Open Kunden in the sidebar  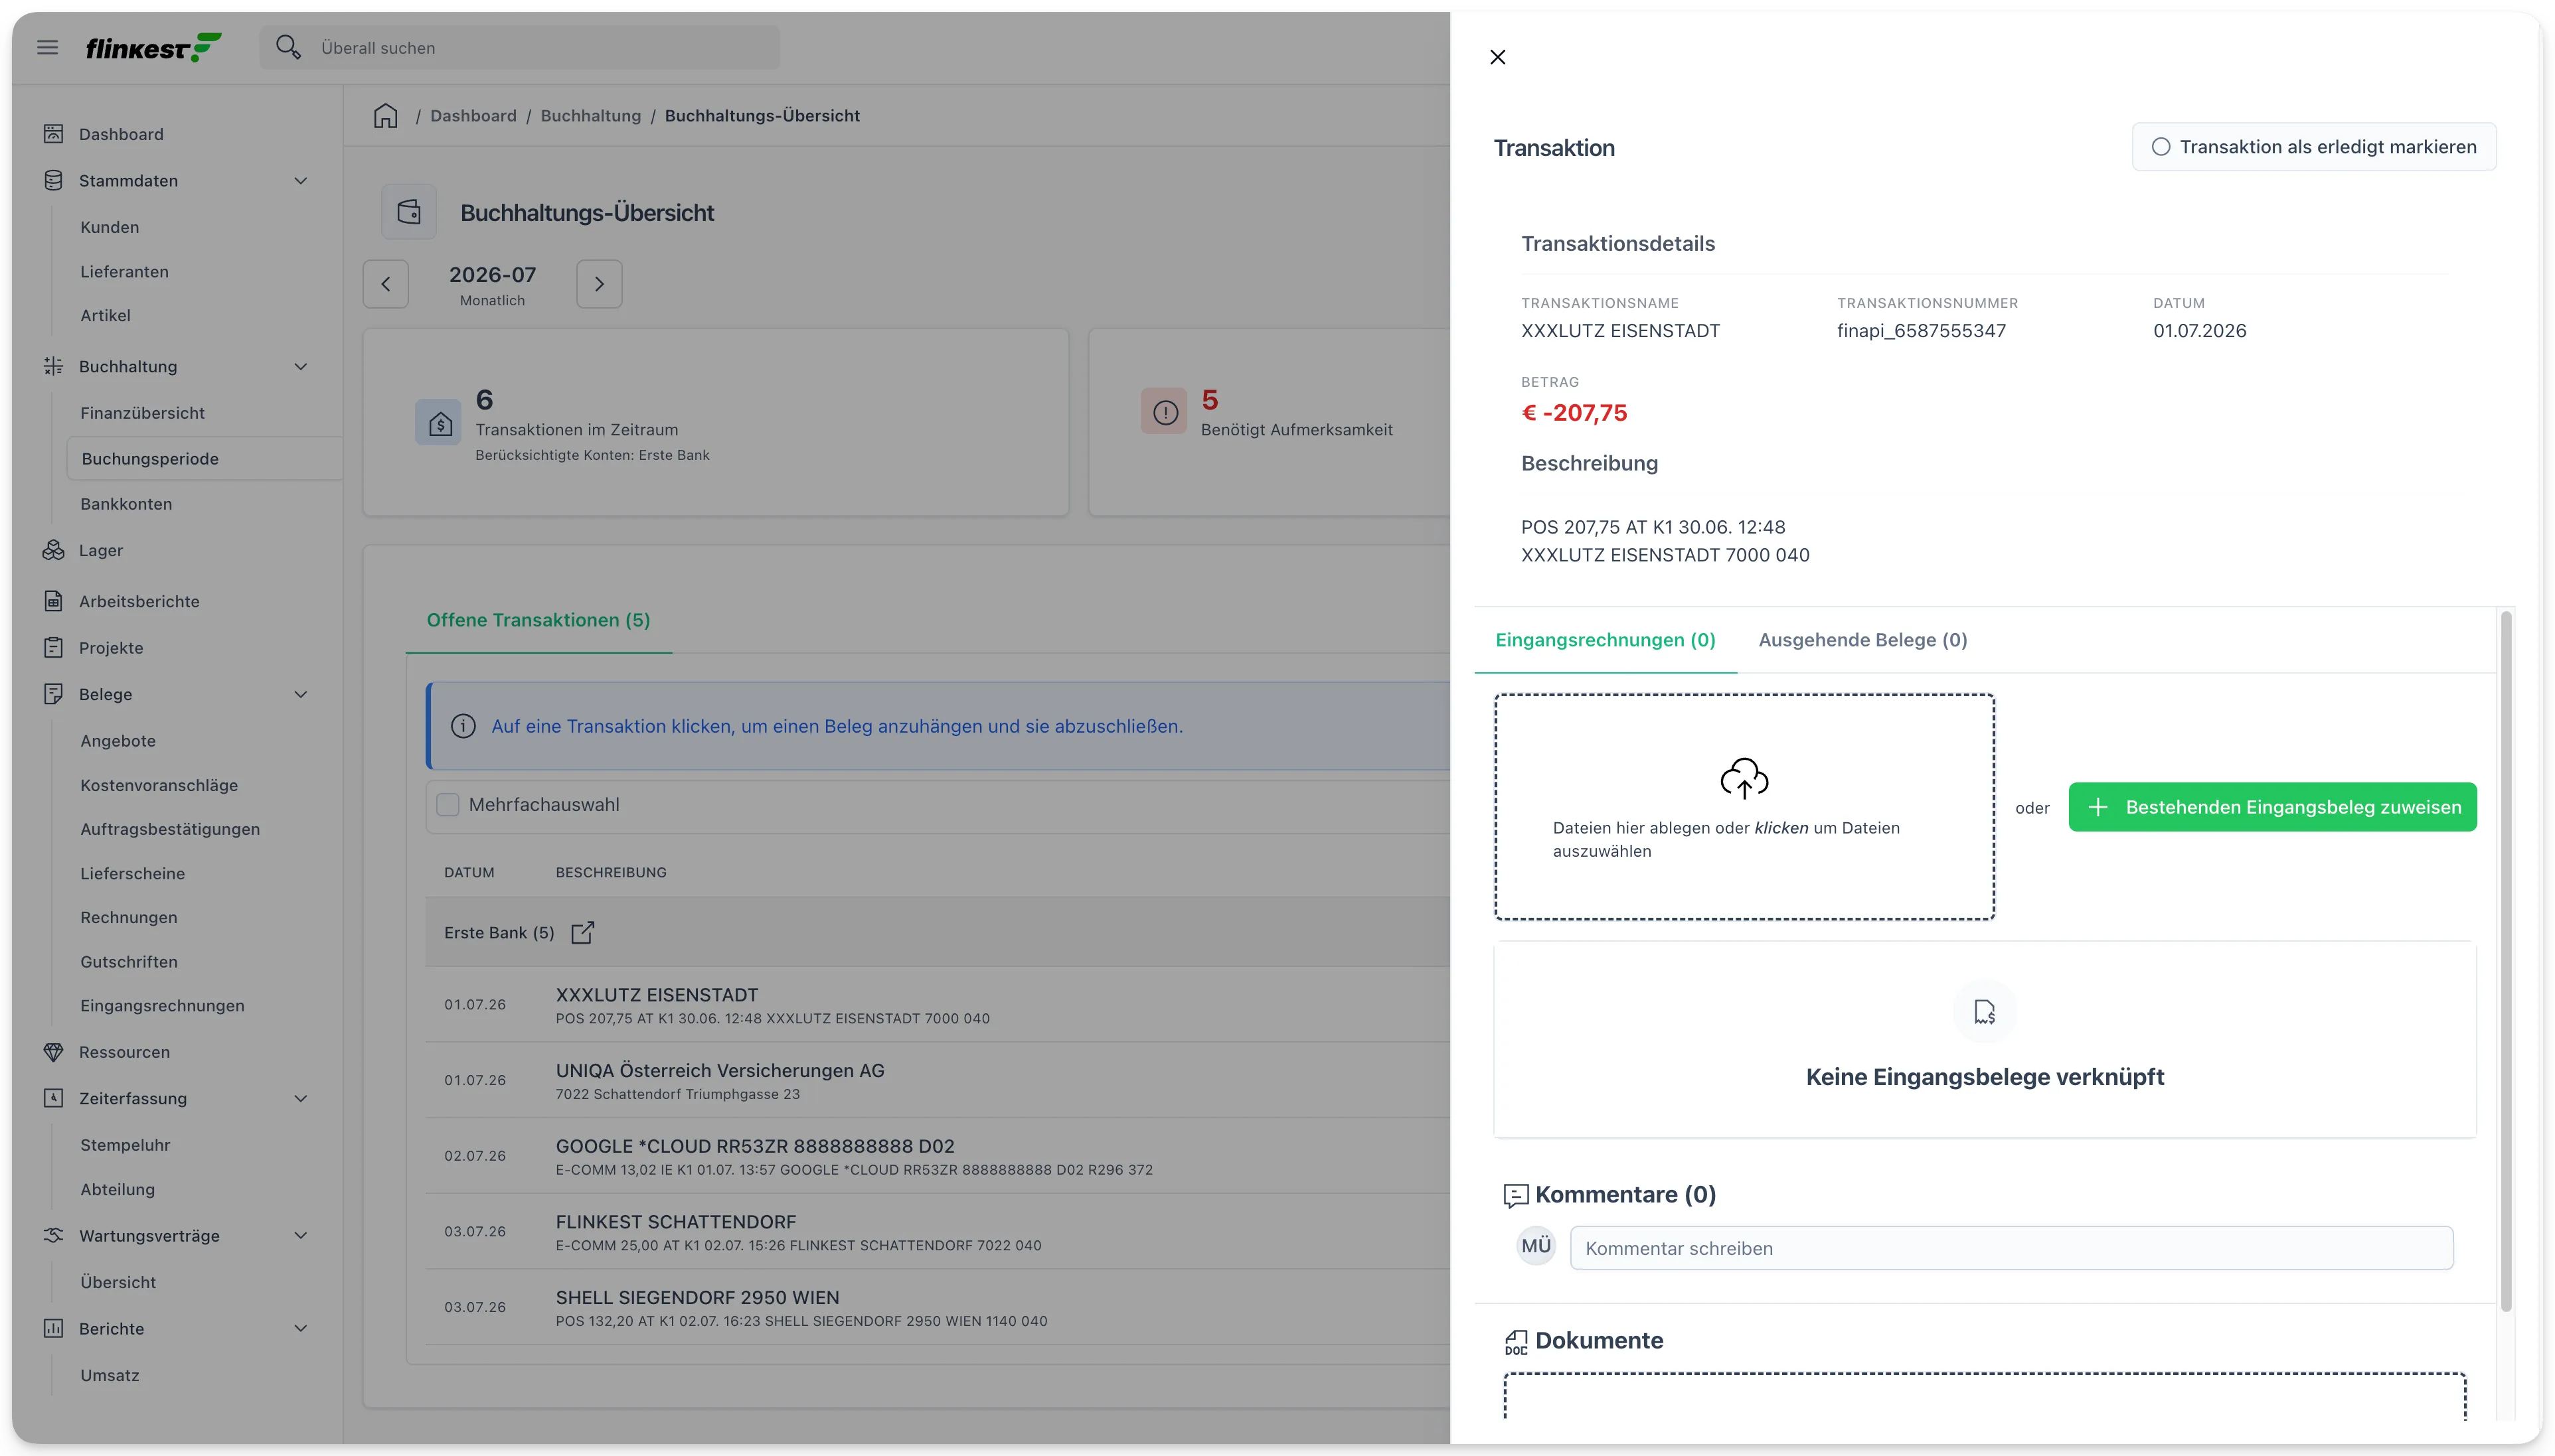(110, 227)
